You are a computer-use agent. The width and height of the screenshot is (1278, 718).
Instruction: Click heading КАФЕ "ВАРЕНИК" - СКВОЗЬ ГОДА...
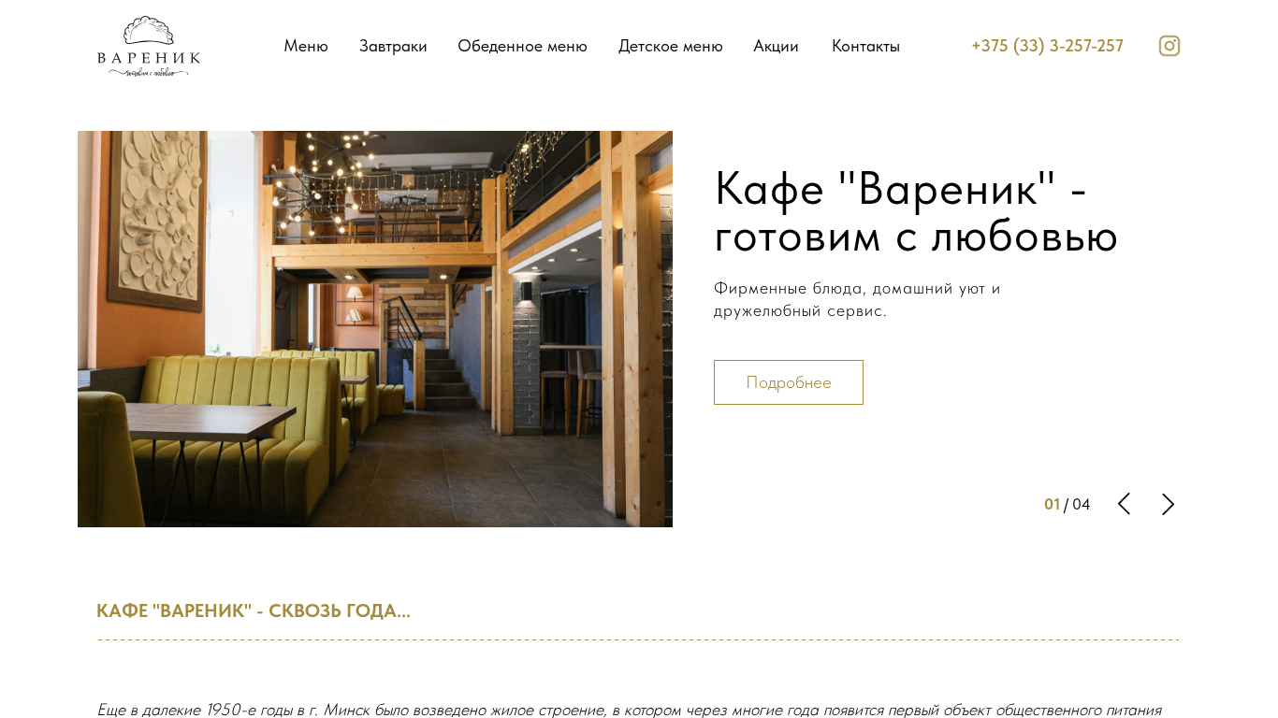click(254, 610)
